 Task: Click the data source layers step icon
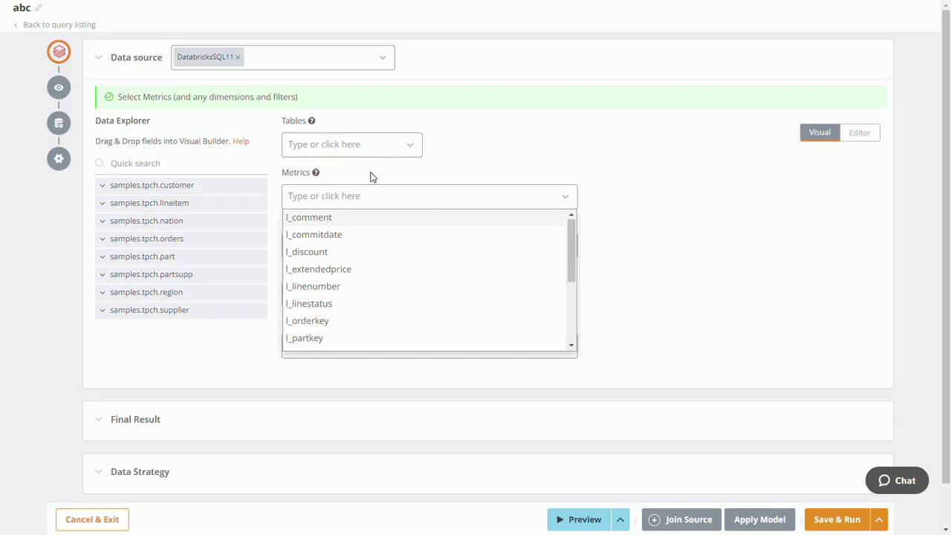[59, 52]
